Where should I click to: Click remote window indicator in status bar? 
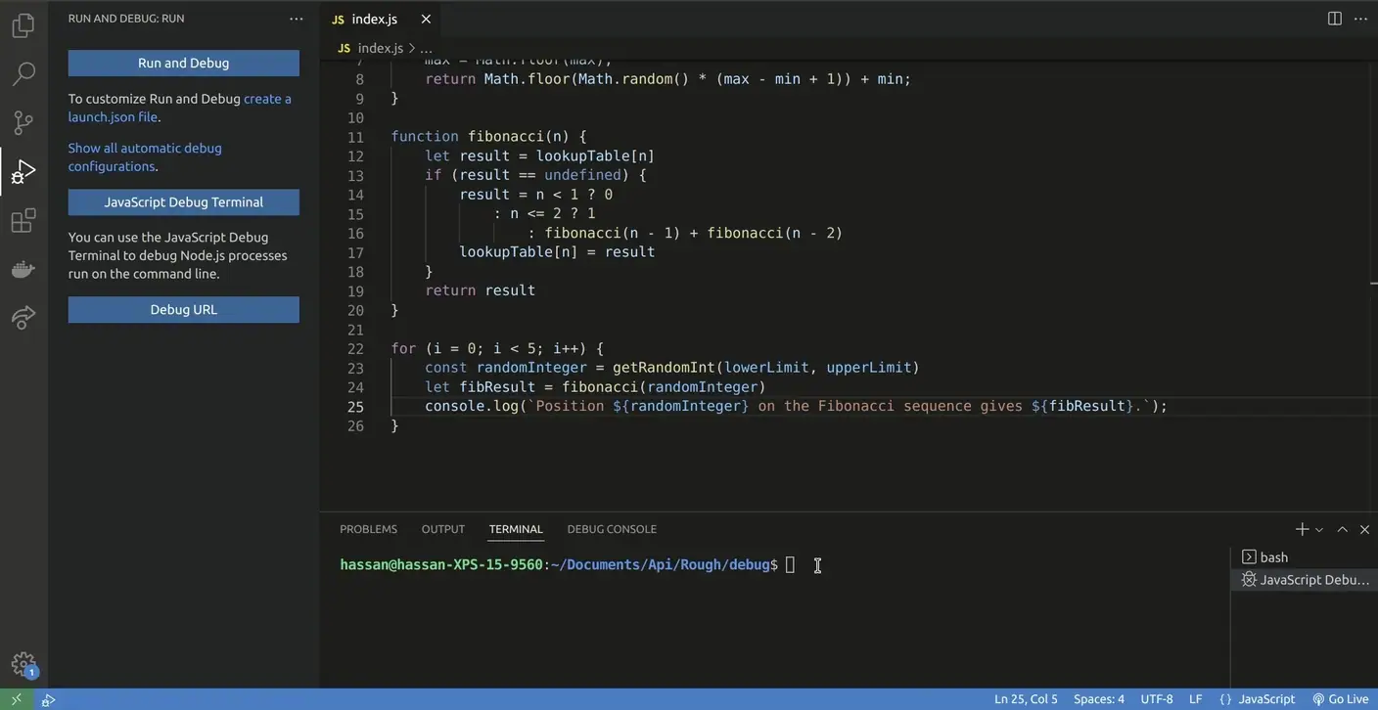tap(16, 699)
